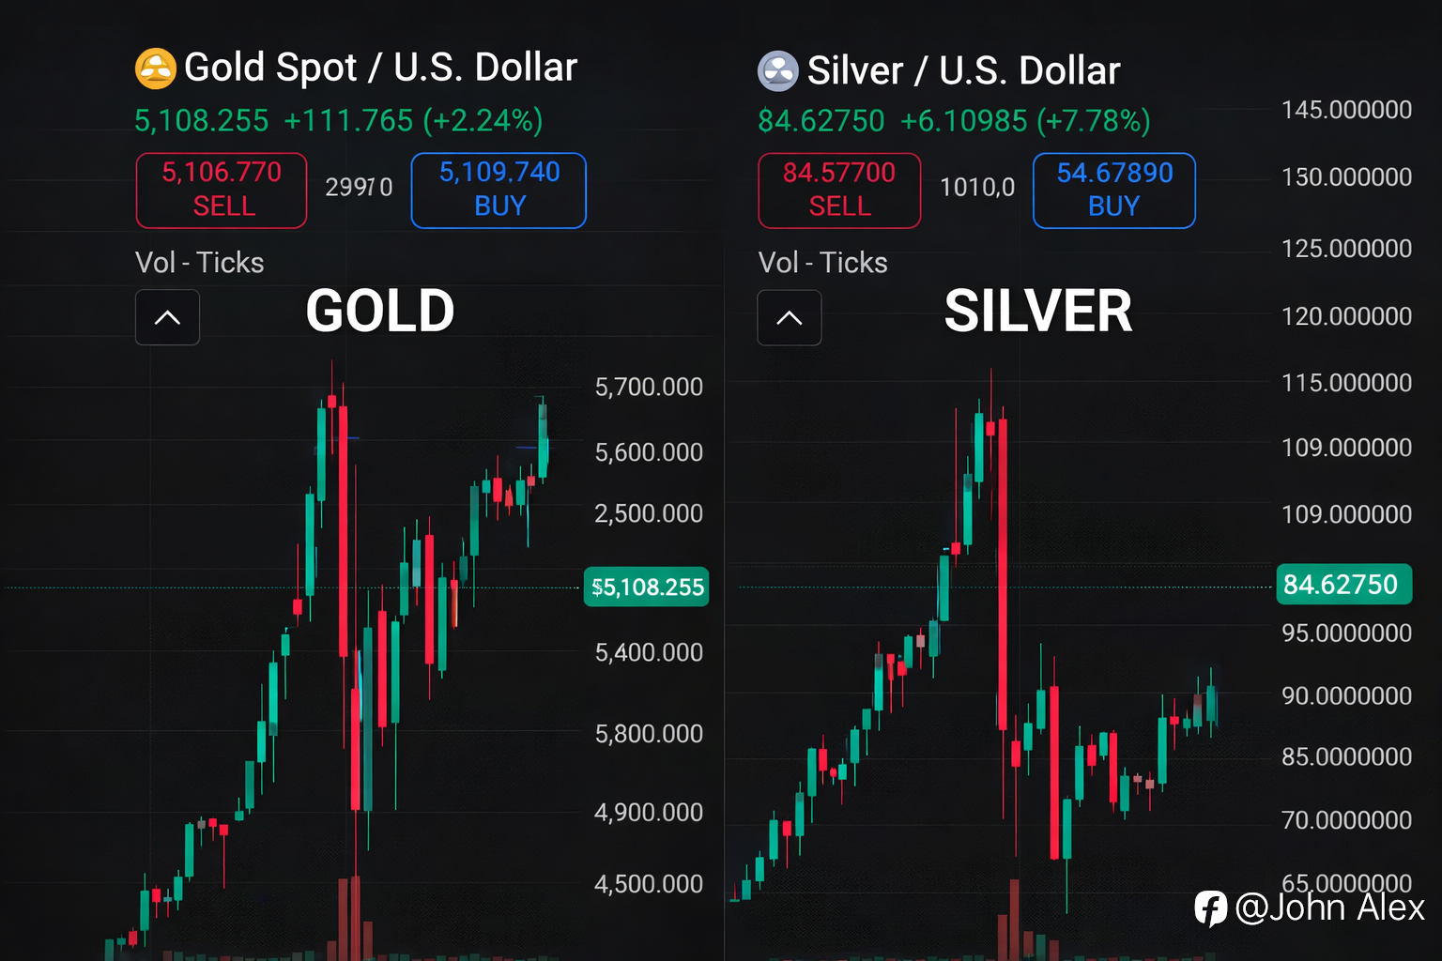The height and width of the screenshot is (961, 1442).
Task: Click the Facebook logo icon
Action: (x=1210, y=908)
